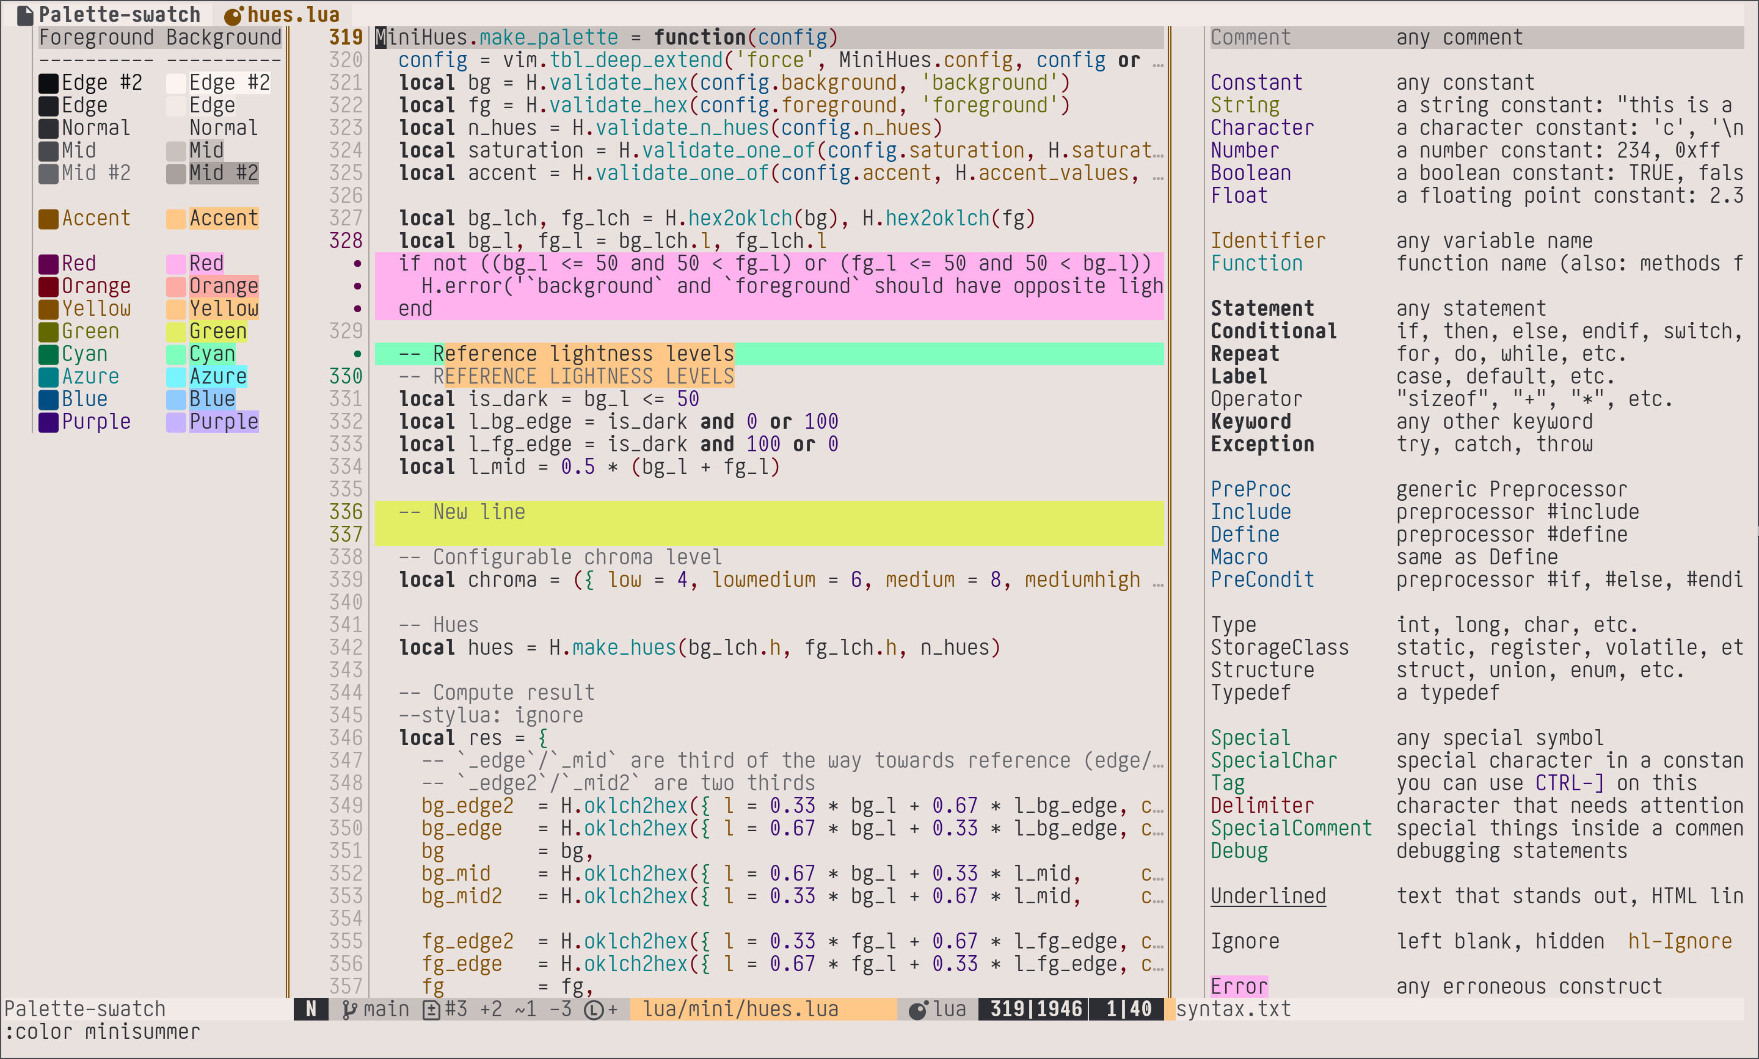Select the background Orange color swatch
This screenshot has width=1759, height=1059.
point(177,287)
